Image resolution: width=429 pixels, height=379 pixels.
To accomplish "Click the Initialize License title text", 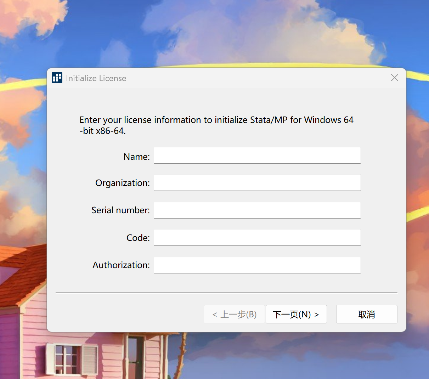I will [96, 78].
